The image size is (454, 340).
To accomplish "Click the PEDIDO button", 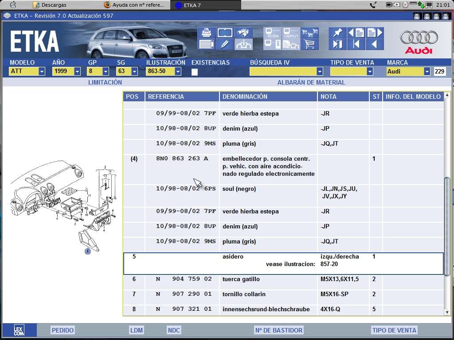I will point(63,330).
